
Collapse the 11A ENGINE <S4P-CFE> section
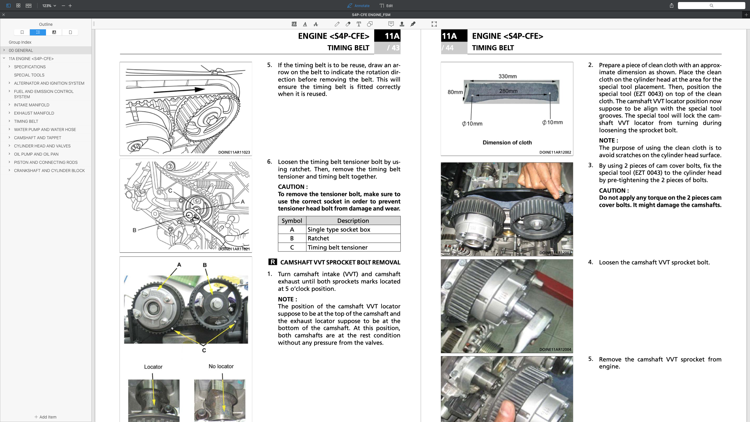[x=4, y=58]
